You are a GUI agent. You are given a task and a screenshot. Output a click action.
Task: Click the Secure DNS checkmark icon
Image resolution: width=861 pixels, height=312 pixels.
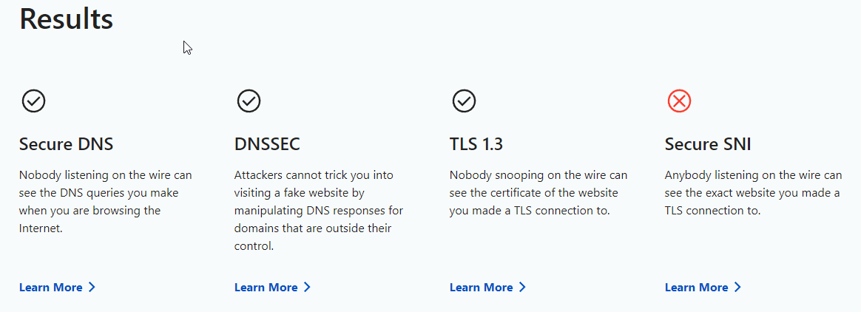click(34, 101)
